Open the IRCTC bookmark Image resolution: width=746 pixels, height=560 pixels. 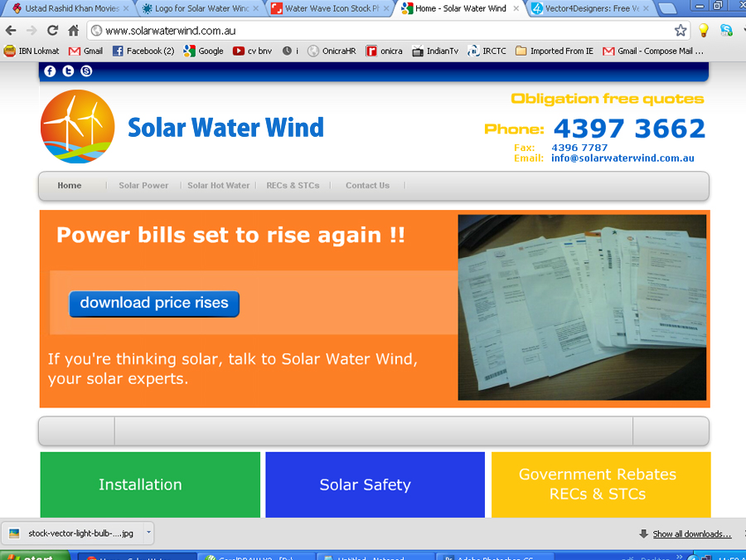click(487, 51)
